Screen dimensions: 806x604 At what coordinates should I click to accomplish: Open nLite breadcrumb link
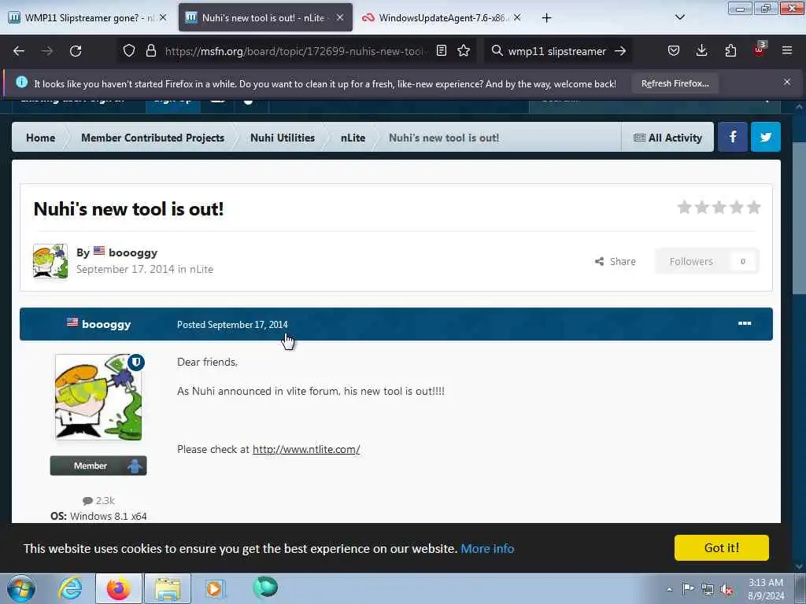353,138
